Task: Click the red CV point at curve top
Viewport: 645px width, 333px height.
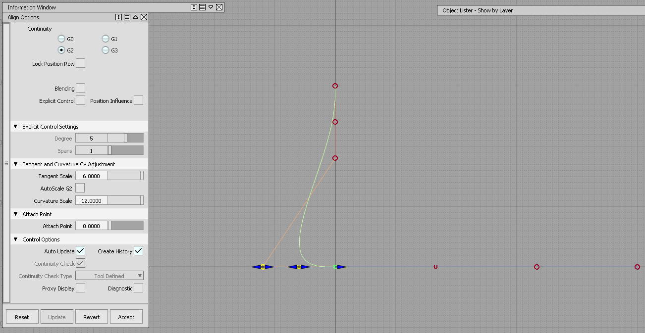Action: [x=335, y=85]
